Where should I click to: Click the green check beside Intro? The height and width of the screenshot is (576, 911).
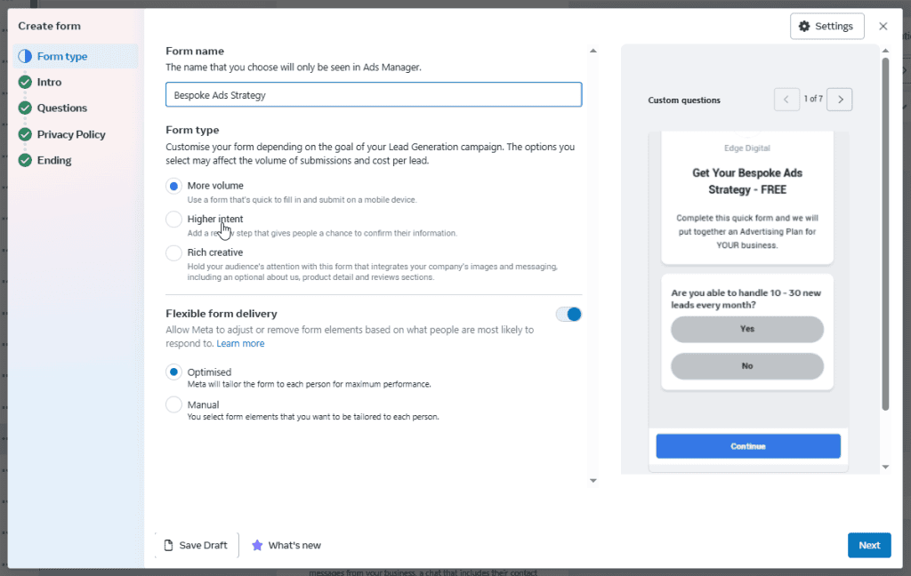click(25, 82)
